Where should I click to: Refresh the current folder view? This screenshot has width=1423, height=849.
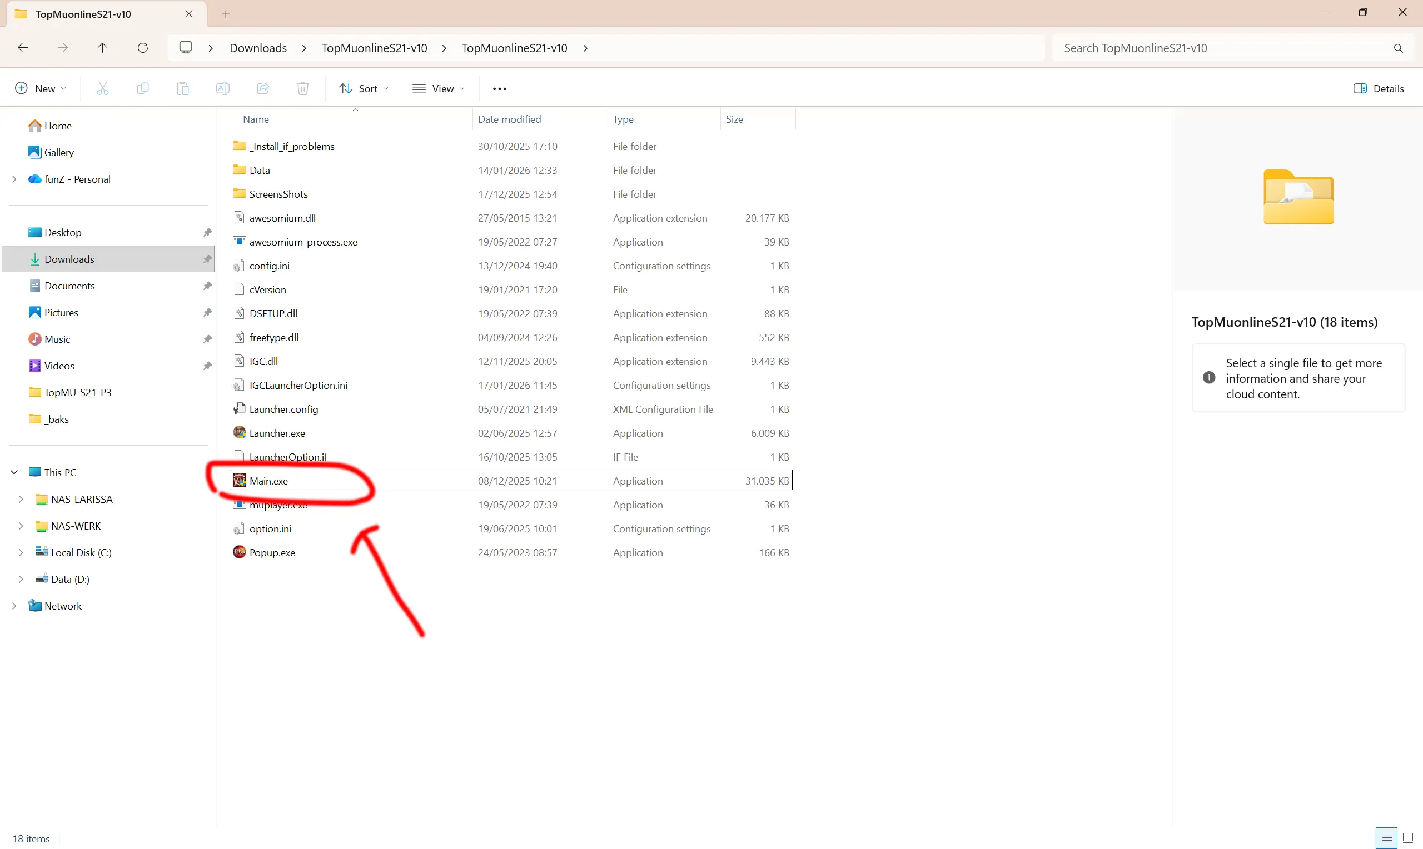143,47
